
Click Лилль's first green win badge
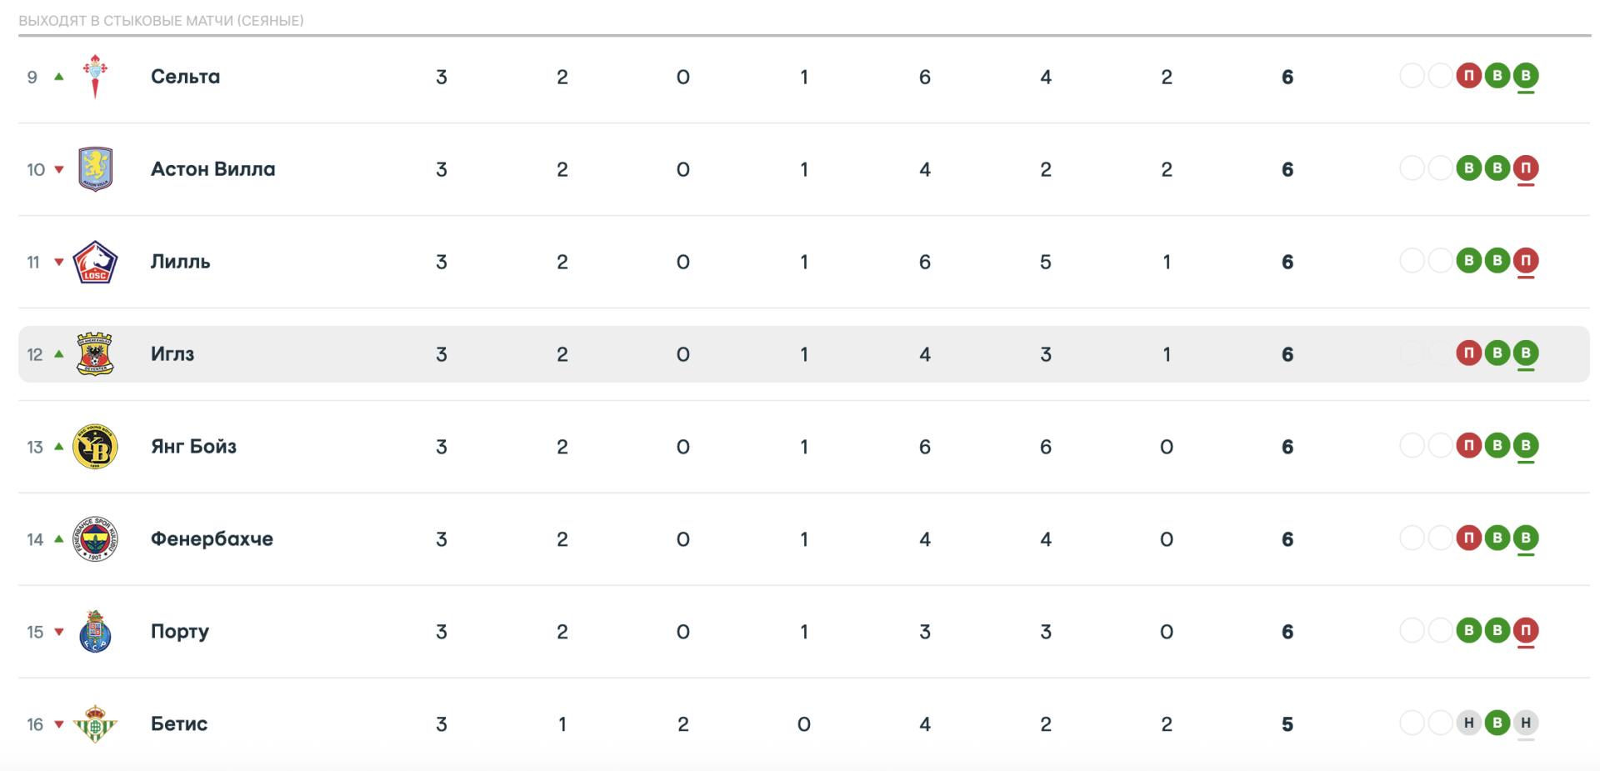tap(1468, 261)
